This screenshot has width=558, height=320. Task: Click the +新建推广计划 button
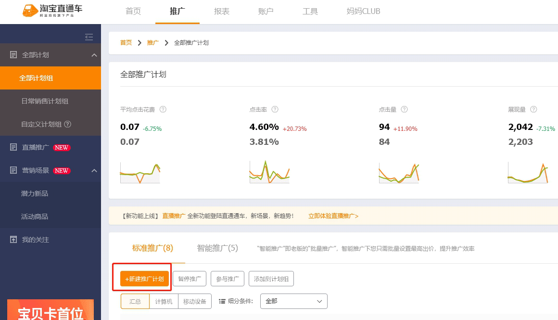(x=144, y=279)
